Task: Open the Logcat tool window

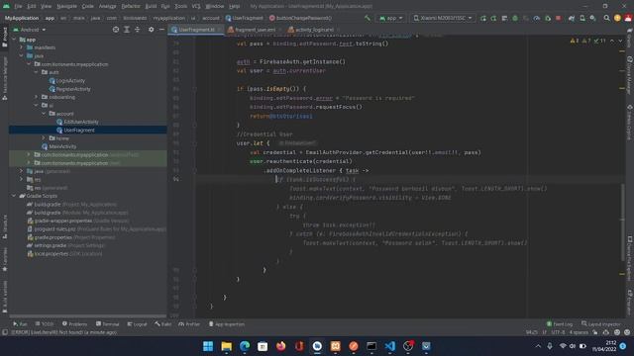Action: tap(137, 324)
